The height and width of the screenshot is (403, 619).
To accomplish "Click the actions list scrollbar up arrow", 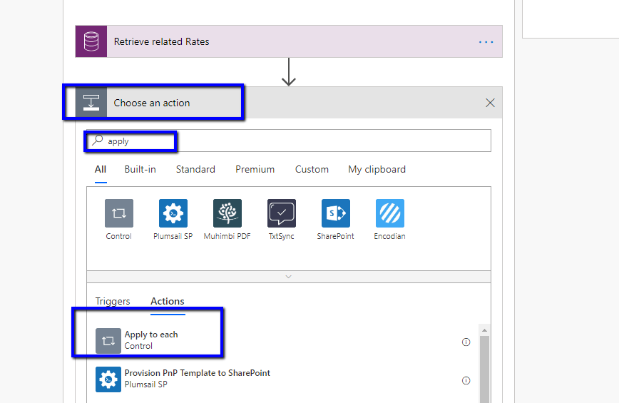I will coord(485,330).
